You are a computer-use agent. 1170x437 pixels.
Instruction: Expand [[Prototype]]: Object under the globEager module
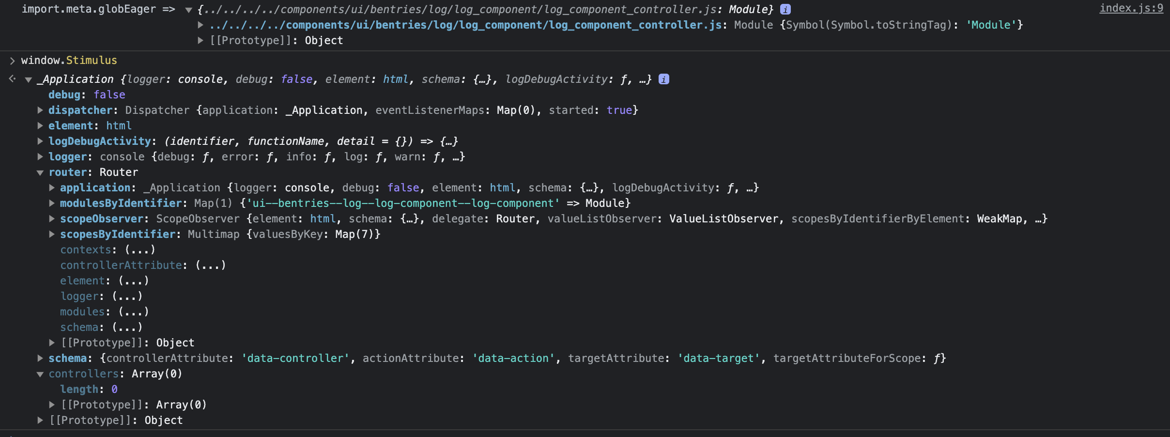[200, 40]
